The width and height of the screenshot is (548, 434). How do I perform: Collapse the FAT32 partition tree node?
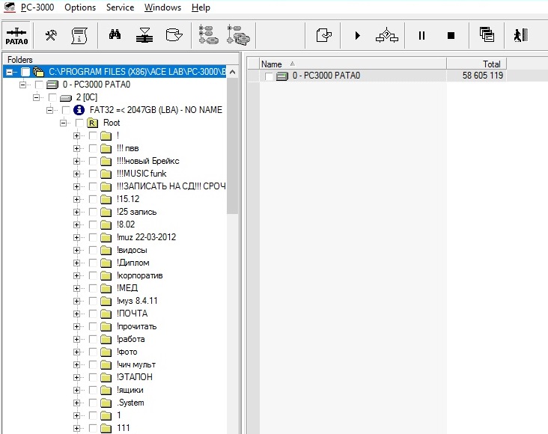(49, 110)
